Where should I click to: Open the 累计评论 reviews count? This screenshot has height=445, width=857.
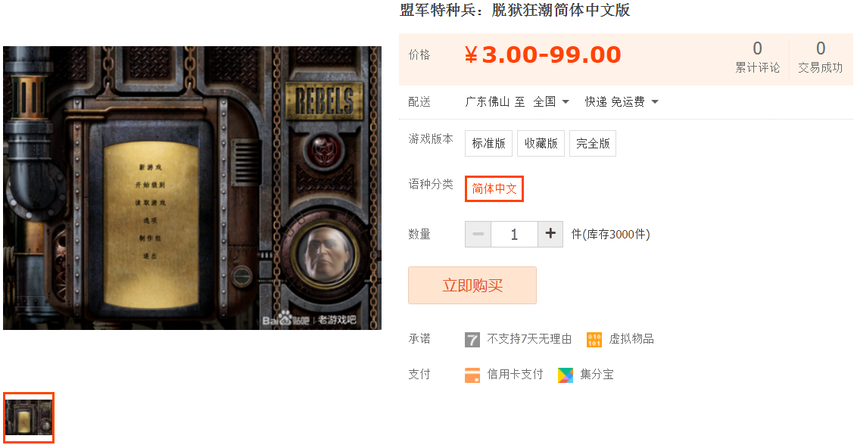(x=757, y=58)
